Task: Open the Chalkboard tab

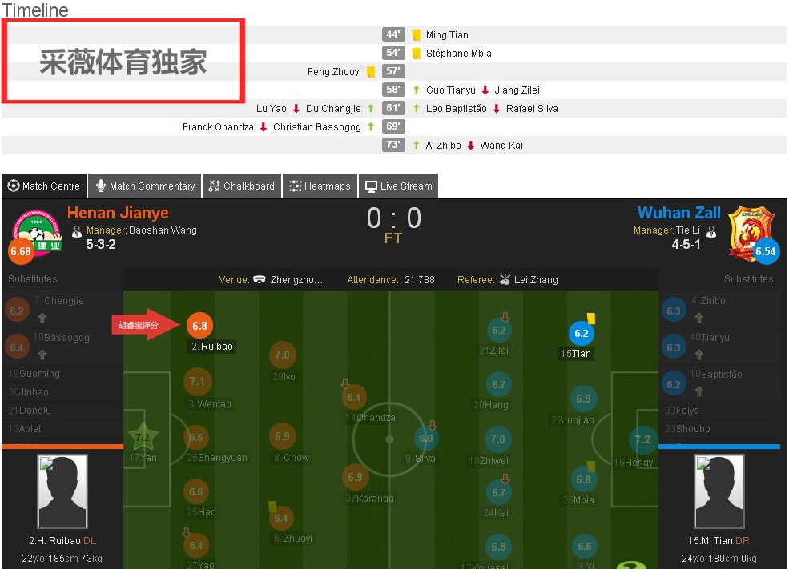Action: (x=242, y=186)
